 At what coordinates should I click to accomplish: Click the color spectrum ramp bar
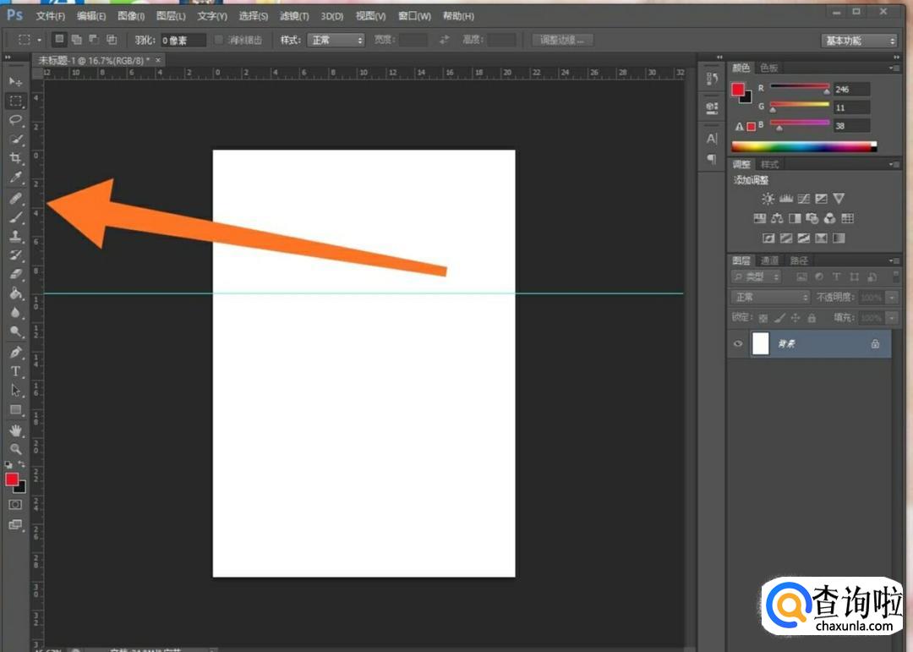click(803, 146)
